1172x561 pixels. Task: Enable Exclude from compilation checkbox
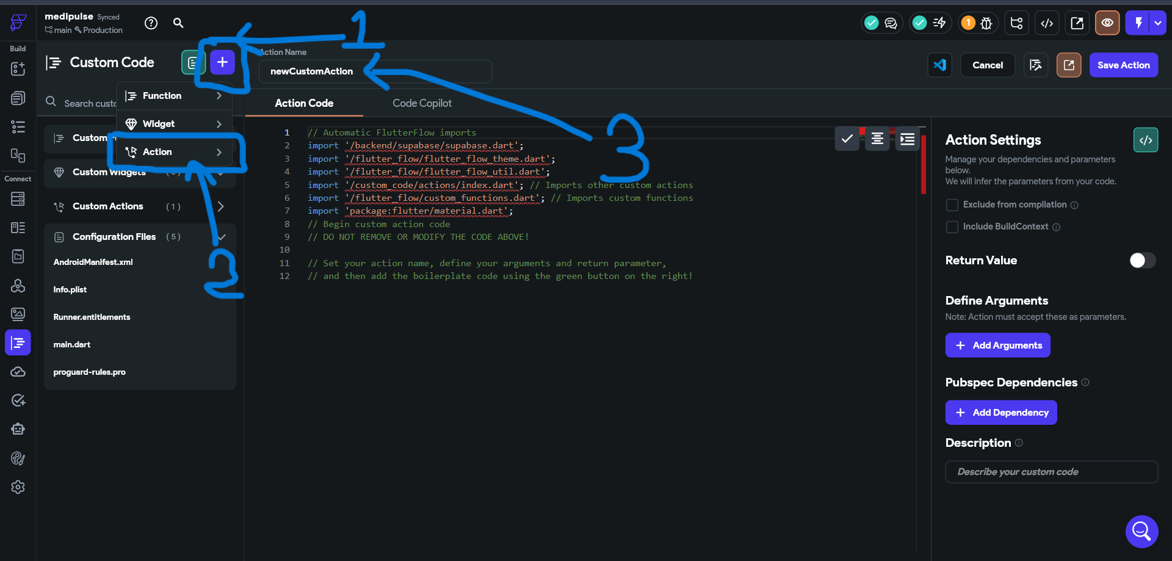click(952, 205)
